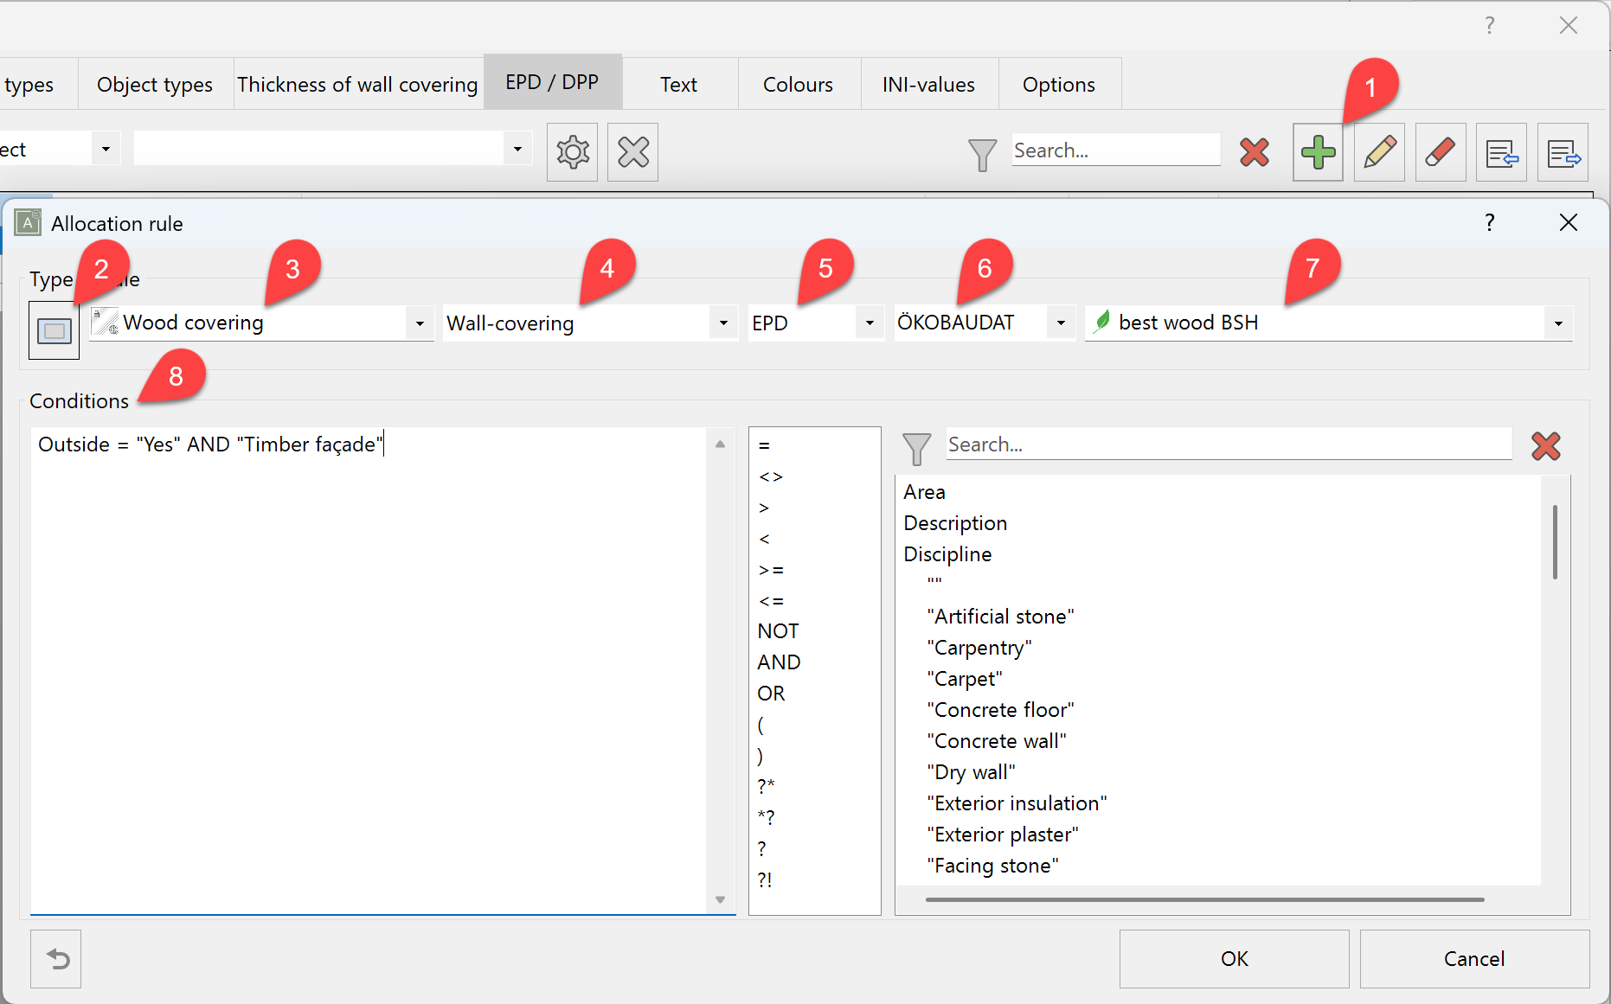Click the Allocation rule title bar icon

click(x=28, y=223)
